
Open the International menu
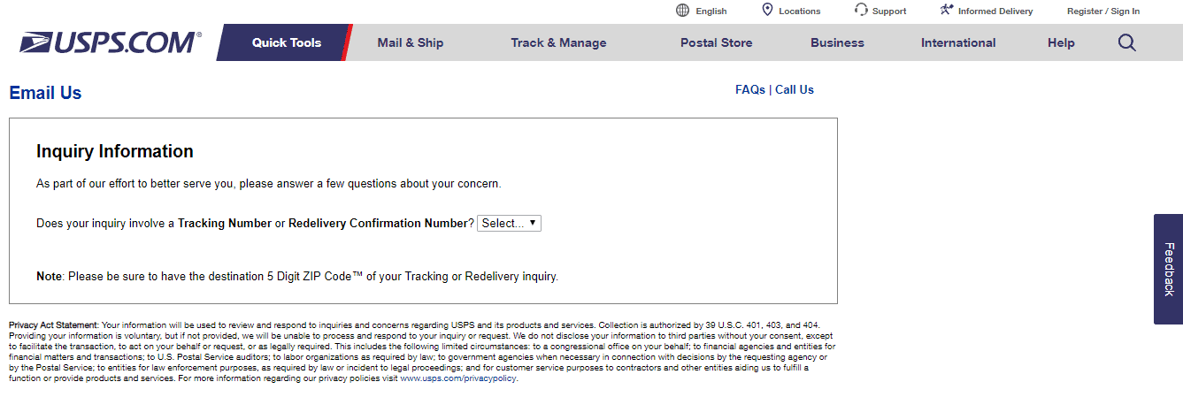coord(958,42)
